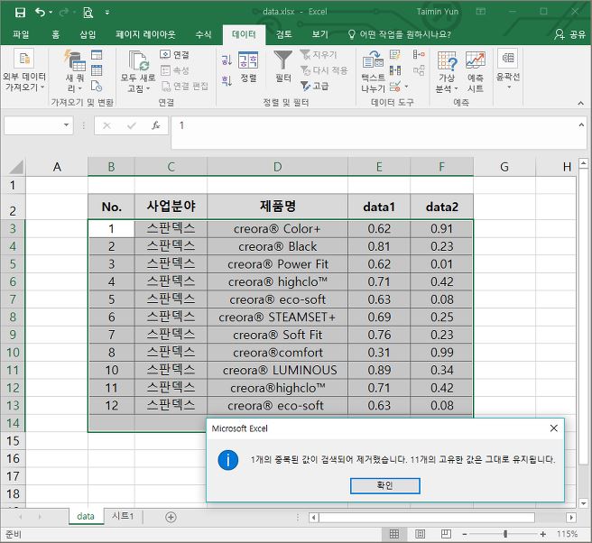This screenshot has height=543, width=592.
Task: Click the Consolidate icon in Data Tools
Action: [x=419, y=55]
